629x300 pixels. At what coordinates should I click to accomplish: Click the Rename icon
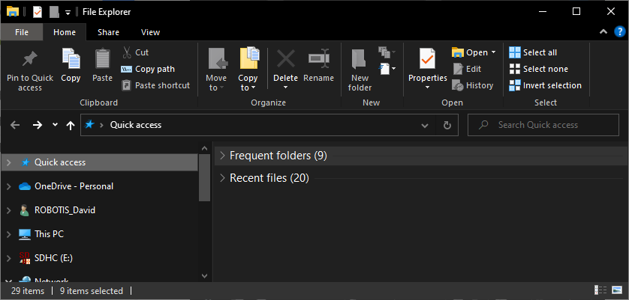click(x=318, y=59)
